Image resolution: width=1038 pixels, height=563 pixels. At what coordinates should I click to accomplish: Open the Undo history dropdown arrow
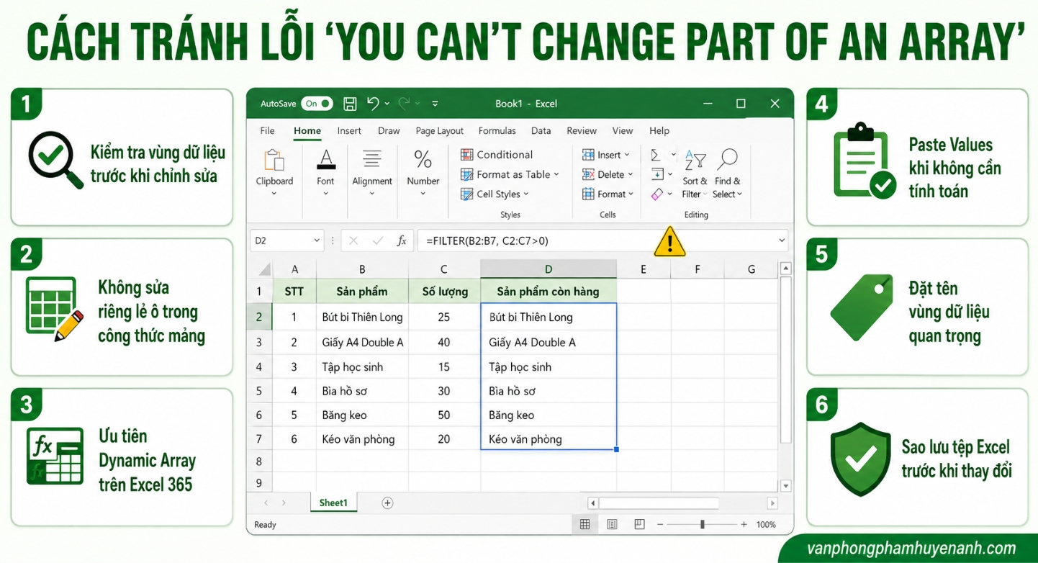[387, 104]
